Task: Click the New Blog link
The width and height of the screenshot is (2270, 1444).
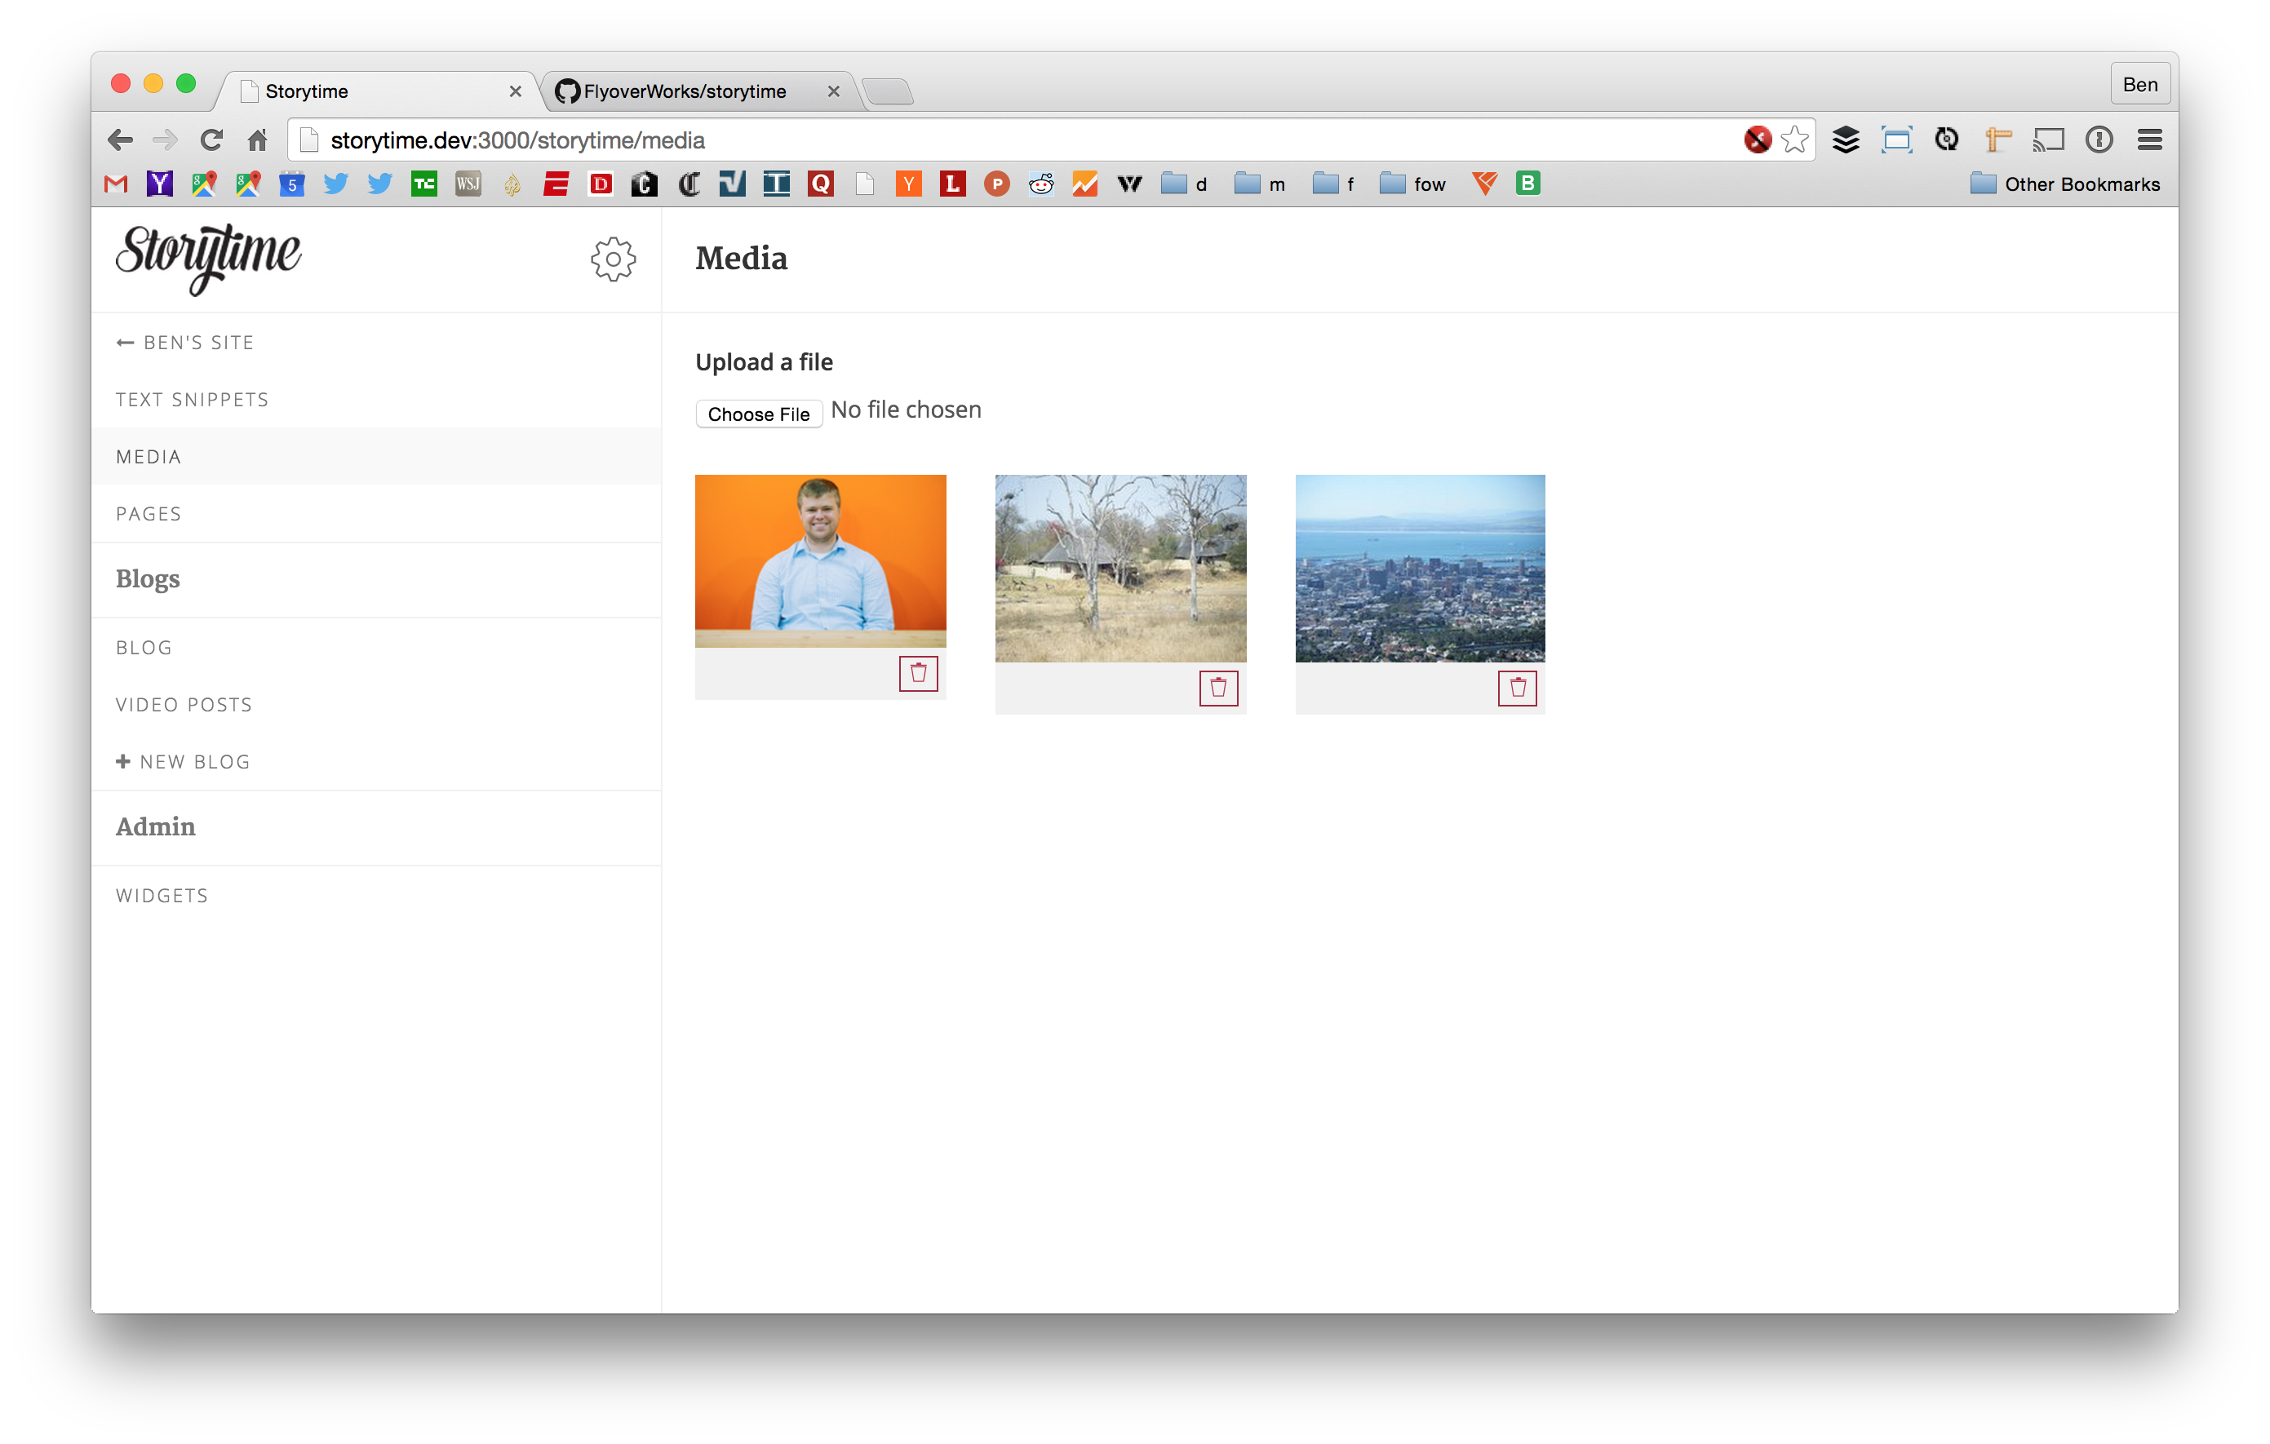Action: [x=184, y=762]
